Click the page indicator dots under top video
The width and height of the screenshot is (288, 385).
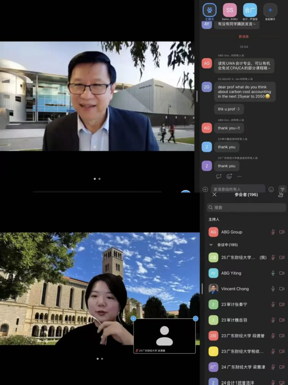coord(97,179)
